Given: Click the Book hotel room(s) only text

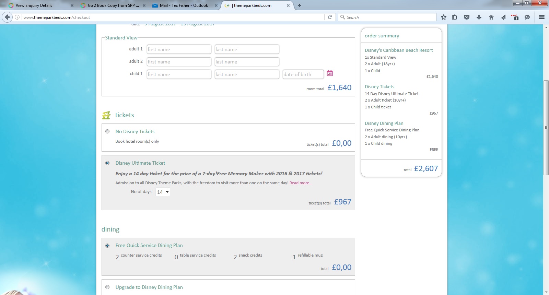Looking at the screenshot, I should point(137,141).
